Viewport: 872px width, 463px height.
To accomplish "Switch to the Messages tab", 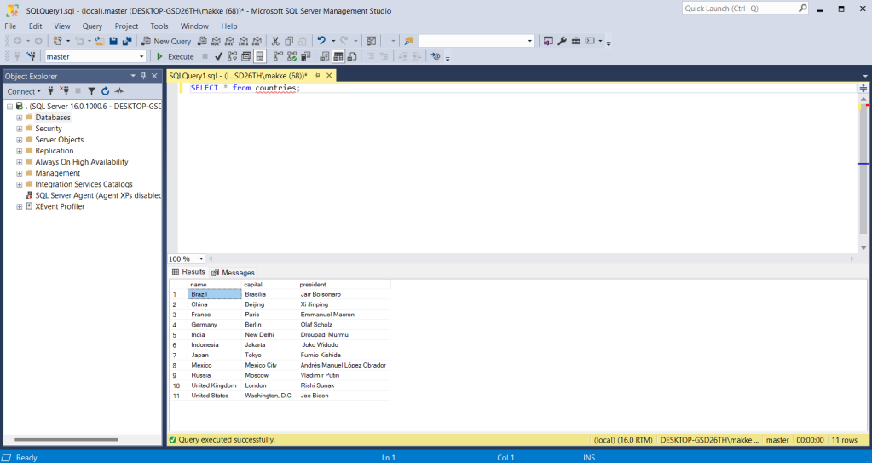I will pyautogui.click(x=233, y=273).
